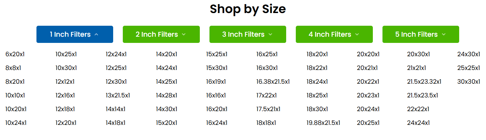Screen dimensions: 486x140
Task: Select the 17.5x21x1 filter
Action: coord(268,109)
